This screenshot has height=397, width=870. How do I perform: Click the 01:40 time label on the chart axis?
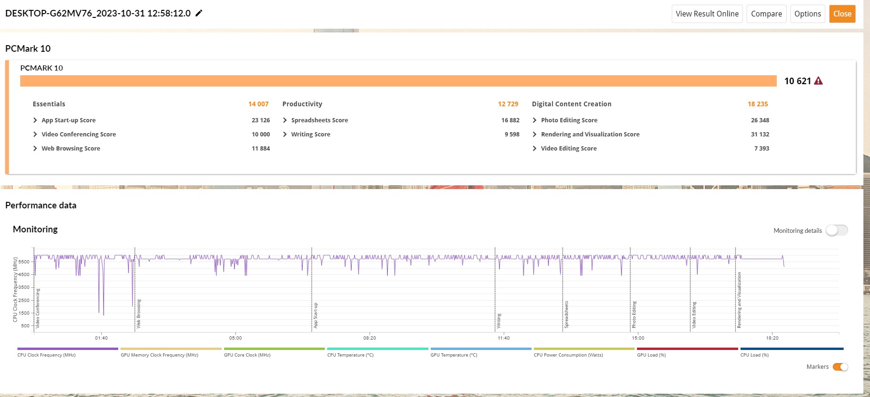(x=101, y=338)
